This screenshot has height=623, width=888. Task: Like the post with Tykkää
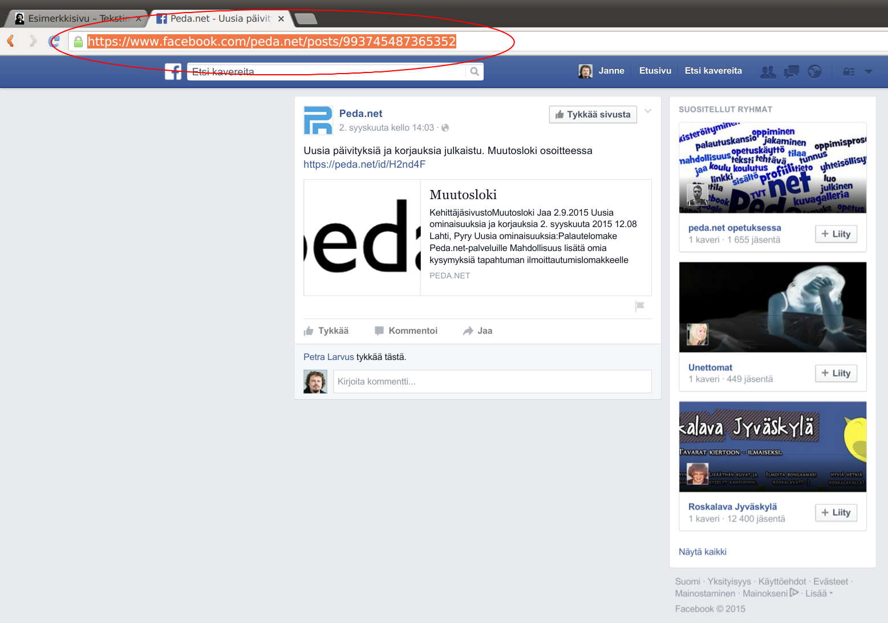point(326,331)
